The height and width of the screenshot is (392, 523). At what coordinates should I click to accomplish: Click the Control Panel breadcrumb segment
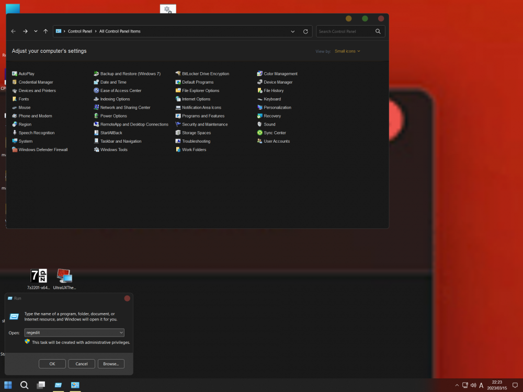[x=80, y=31]
